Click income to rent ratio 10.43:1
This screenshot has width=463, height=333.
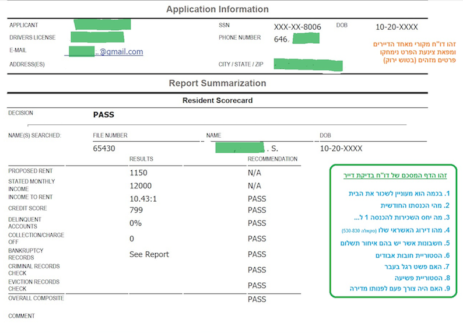click(143, 199)
